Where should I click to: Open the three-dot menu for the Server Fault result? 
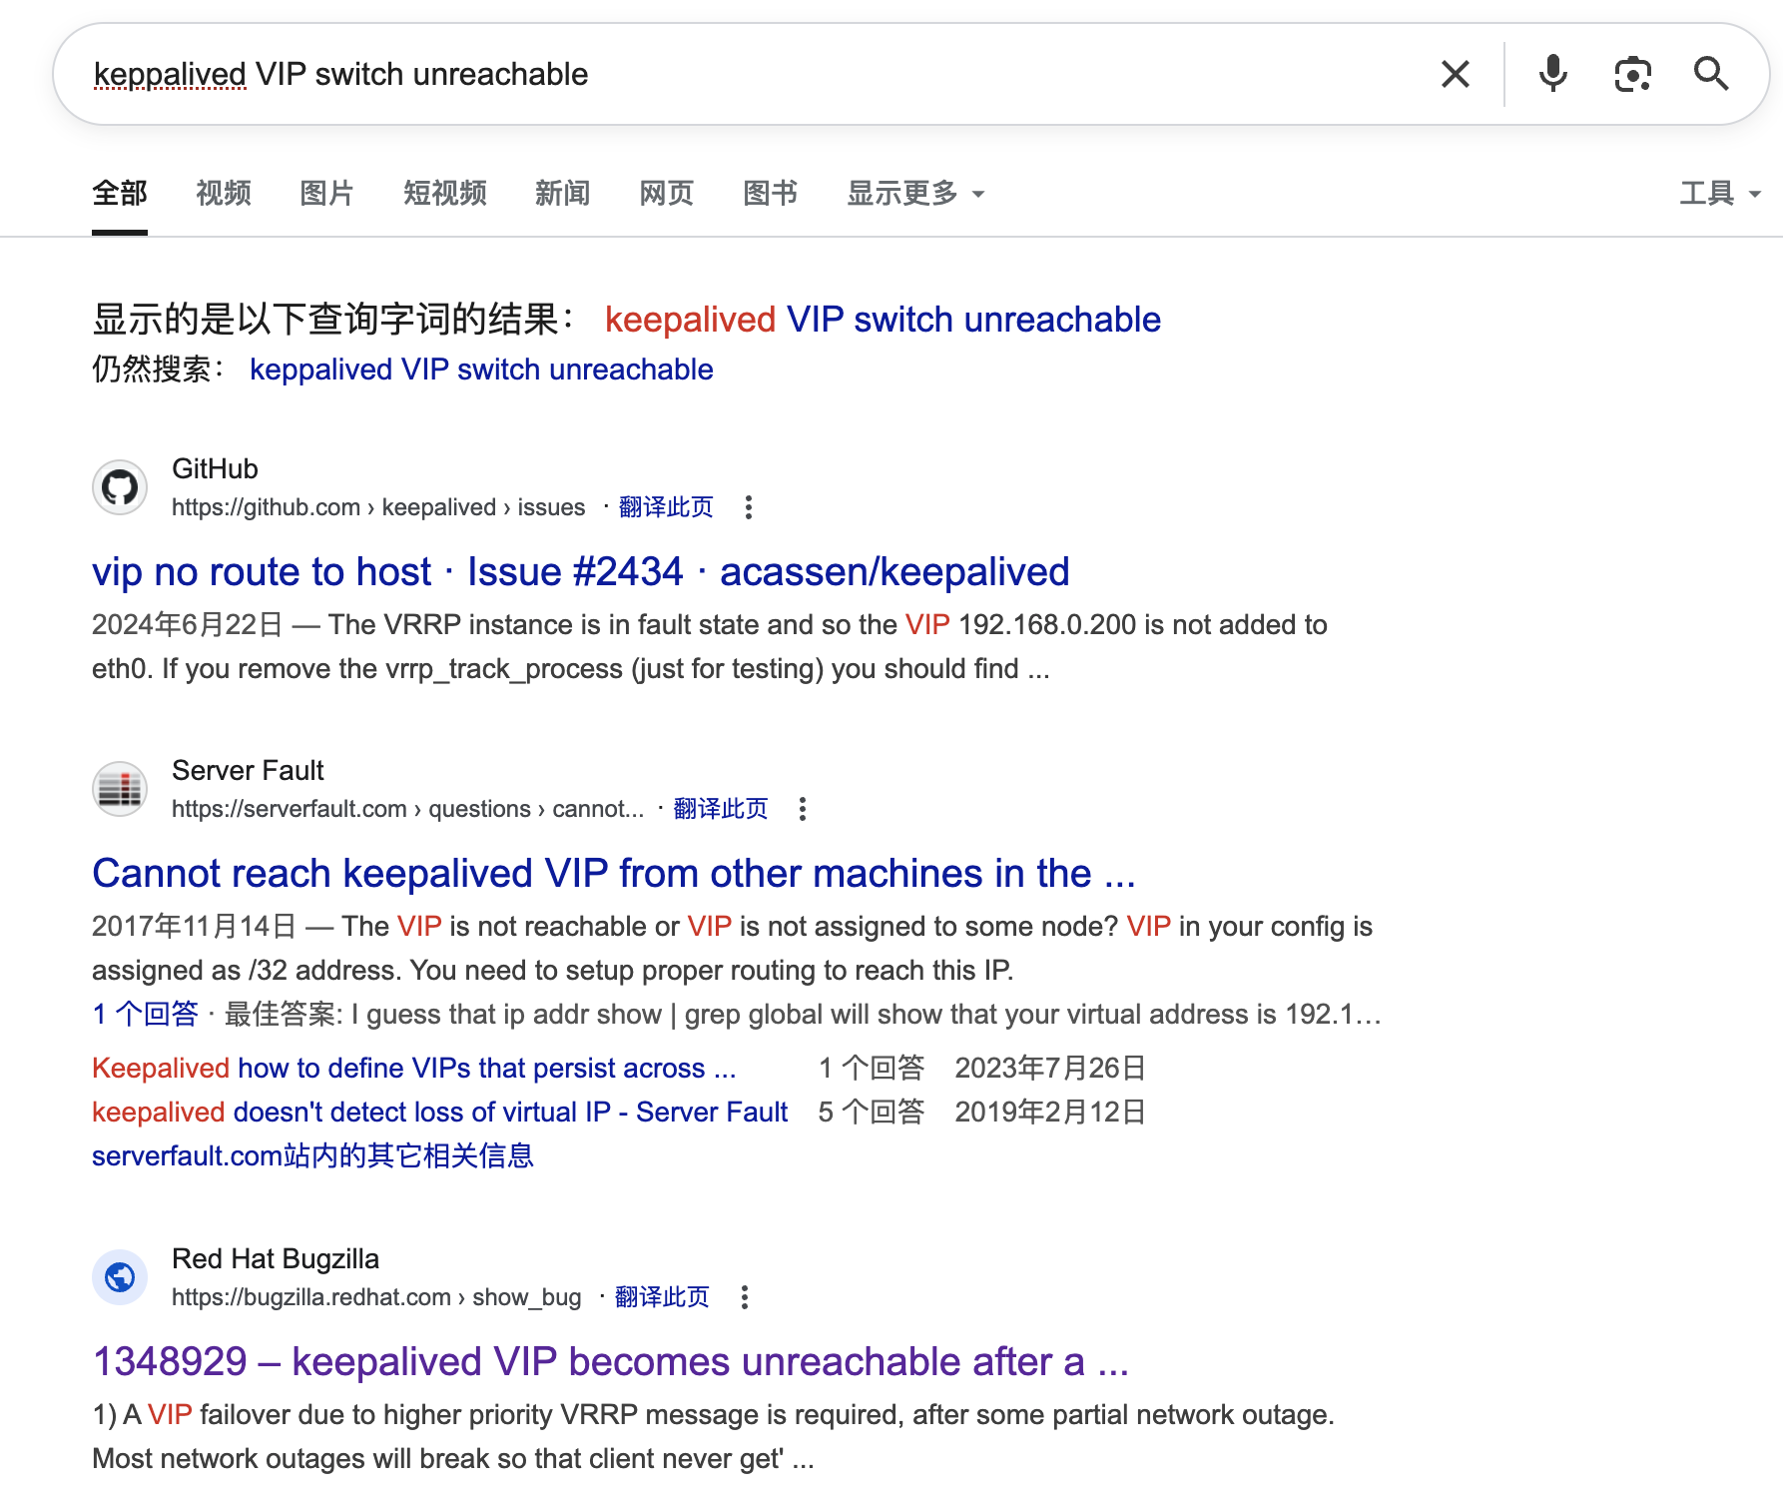click(803, 809)
